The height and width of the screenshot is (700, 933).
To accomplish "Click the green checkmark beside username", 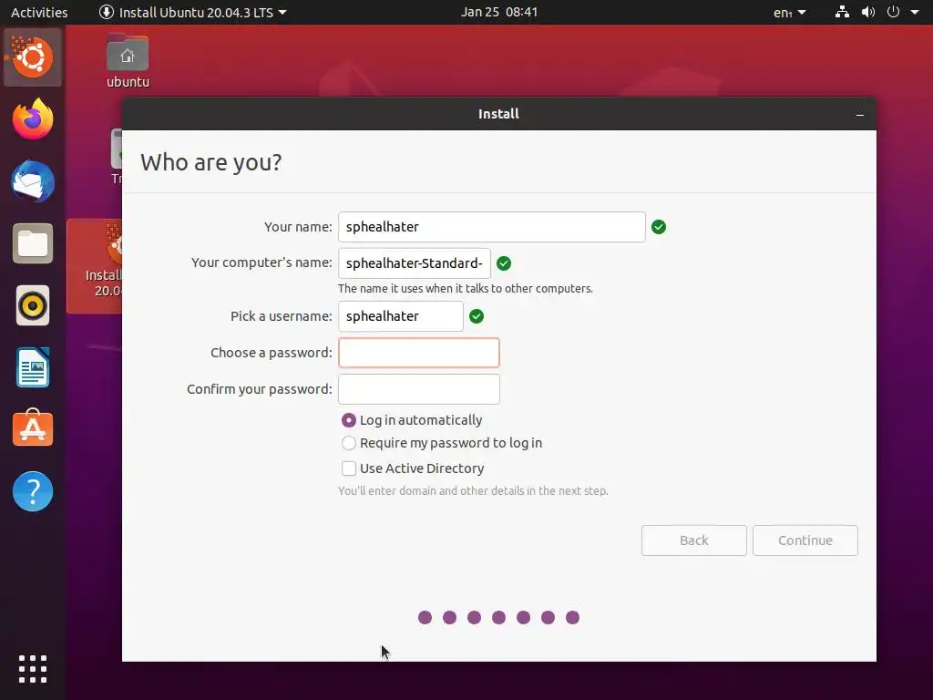I will tap(477, 316).
